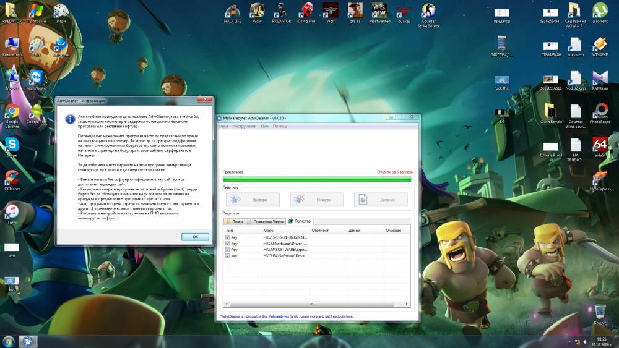Select the Nod 32 keys file icon
The image size is (619, 348).
tap(576, 80)
